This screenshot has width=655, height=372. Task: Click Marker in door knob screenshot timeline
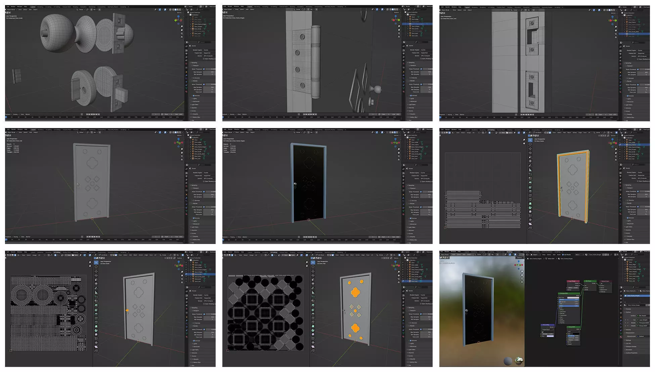coord(28,114)
